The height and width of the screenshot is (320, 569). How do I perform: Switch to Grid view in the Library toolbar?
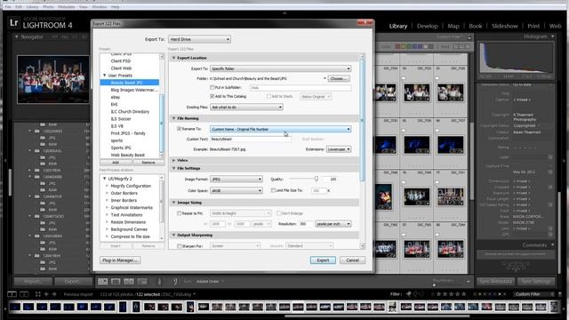pos(103,282)
